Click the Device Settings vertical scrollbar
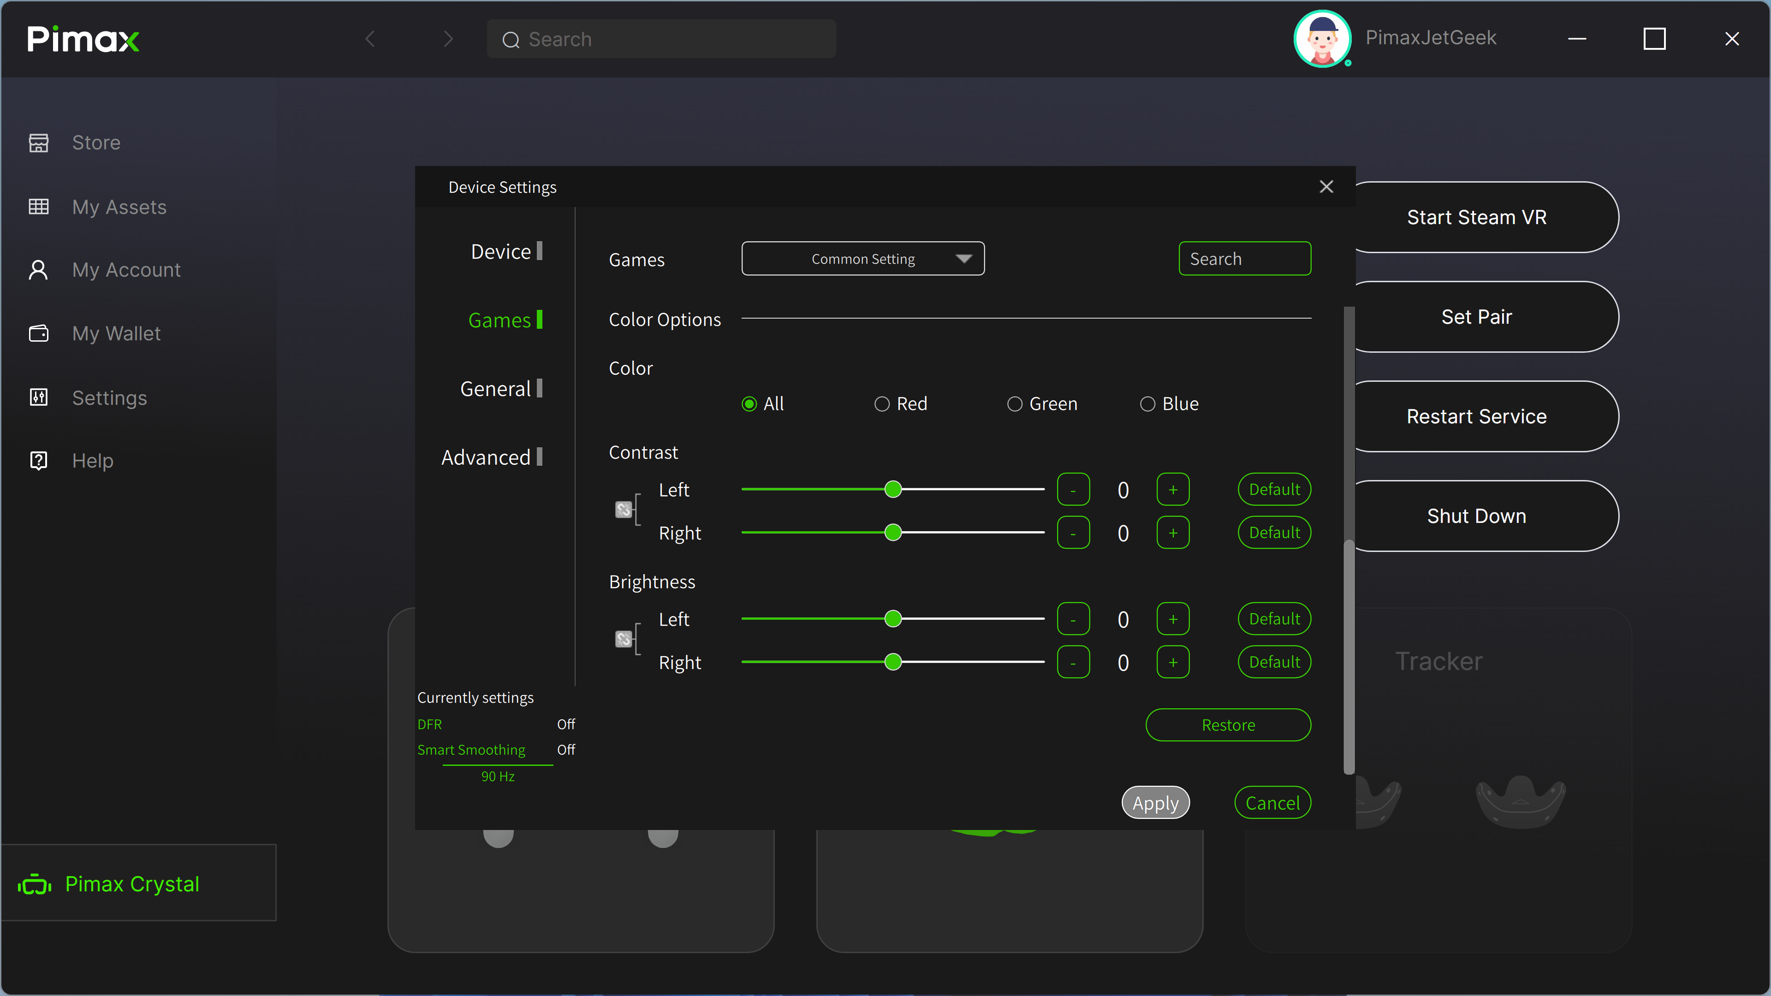 (x=1349, y=657)
